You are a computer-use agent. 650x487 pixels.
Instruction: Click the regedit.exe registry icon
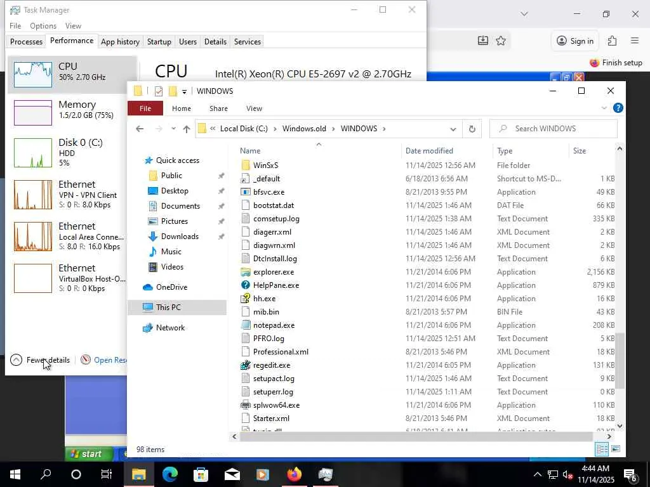pos(246,365)
